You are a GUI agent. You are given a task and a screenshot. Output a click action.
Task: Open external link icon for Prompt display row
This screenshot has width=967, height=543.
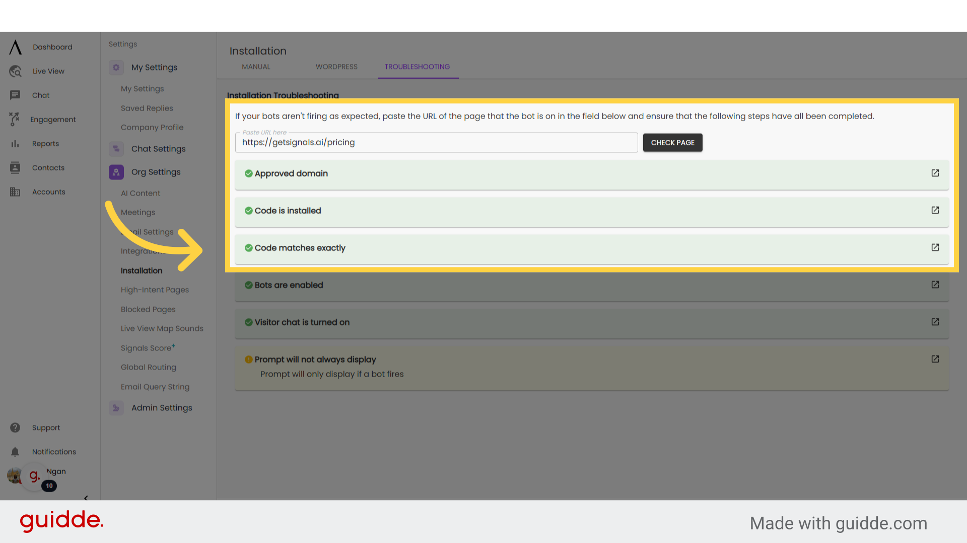[935, 359]
